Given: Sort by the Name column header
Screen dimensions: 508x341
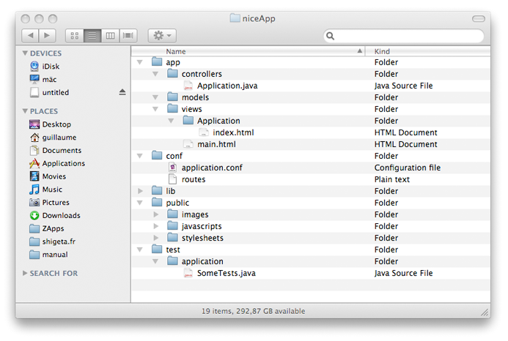Looking at the screenshot, I should click(x=249, y=51).
